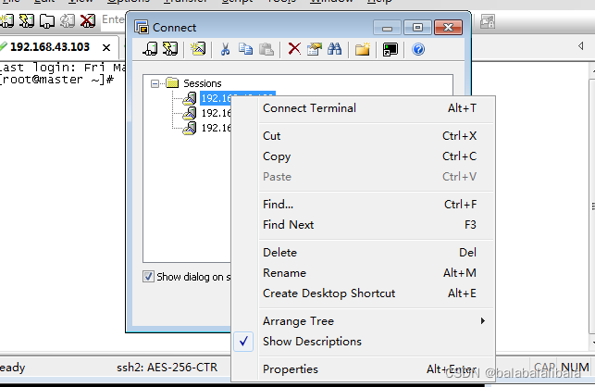
Task: Choose Rename in the context menu
Action: coord(363,273)
